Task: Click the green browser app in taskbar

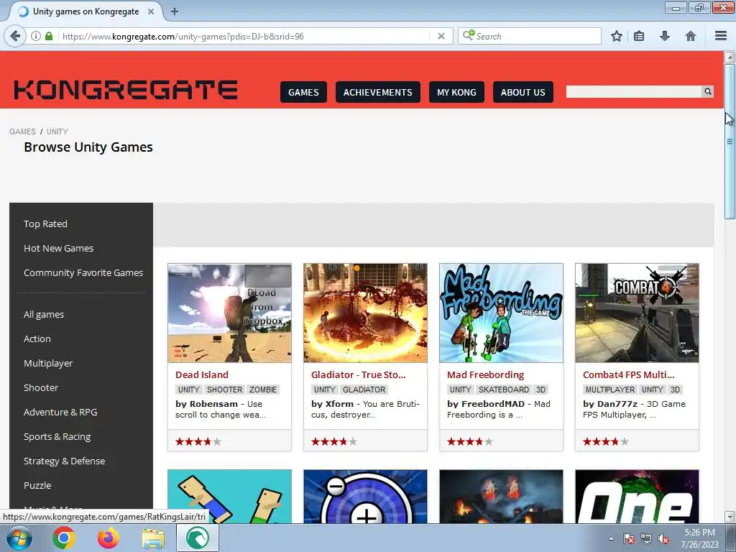Action: point(198,538)
